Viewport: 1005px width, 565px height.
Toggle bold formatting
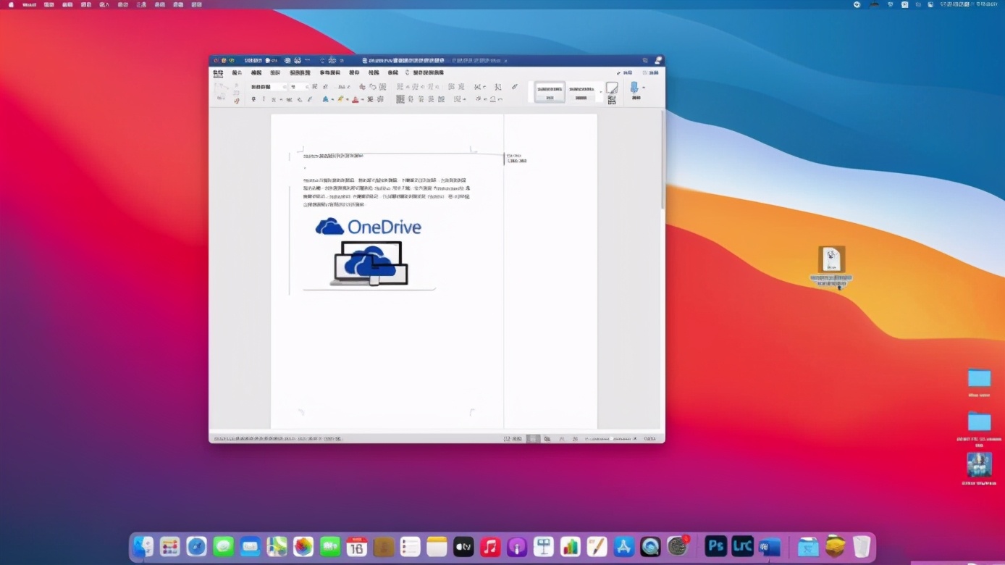tap(253, 99)
